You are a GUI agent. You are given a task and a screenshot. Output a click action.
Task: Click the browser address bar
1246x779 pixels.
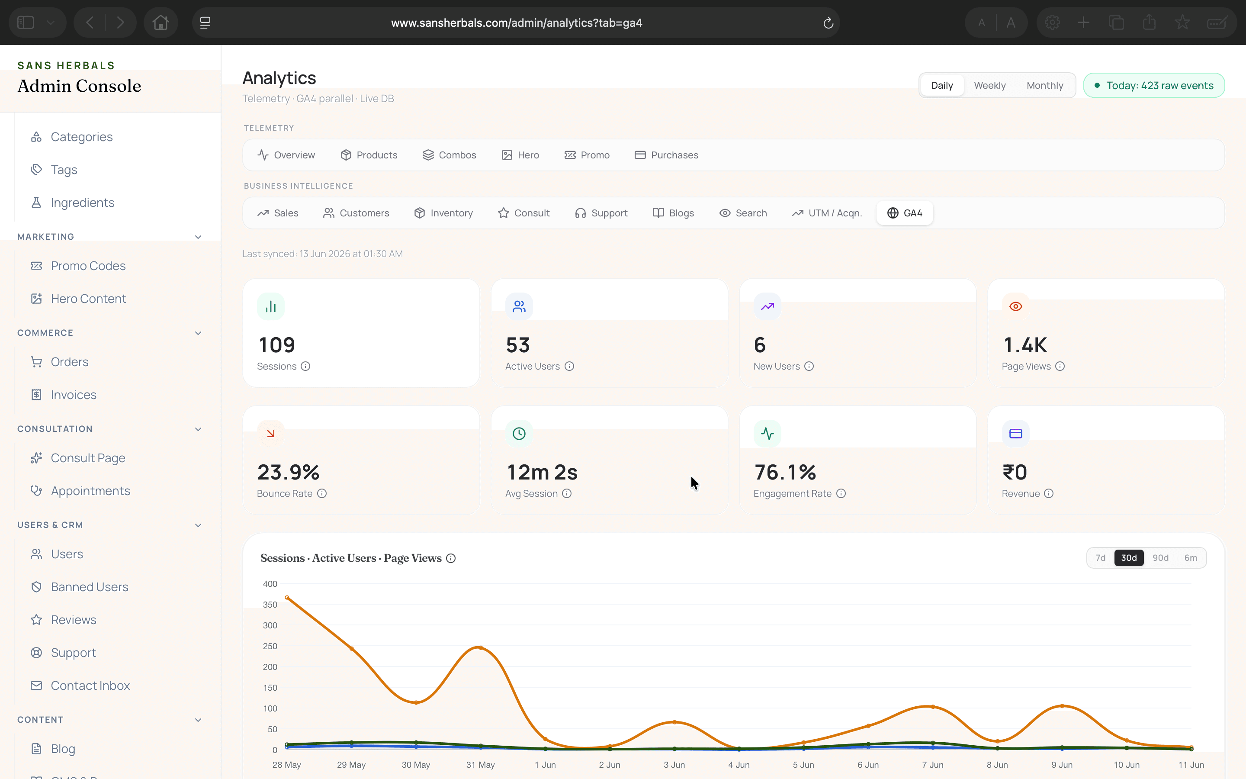(x=517, y=23)
